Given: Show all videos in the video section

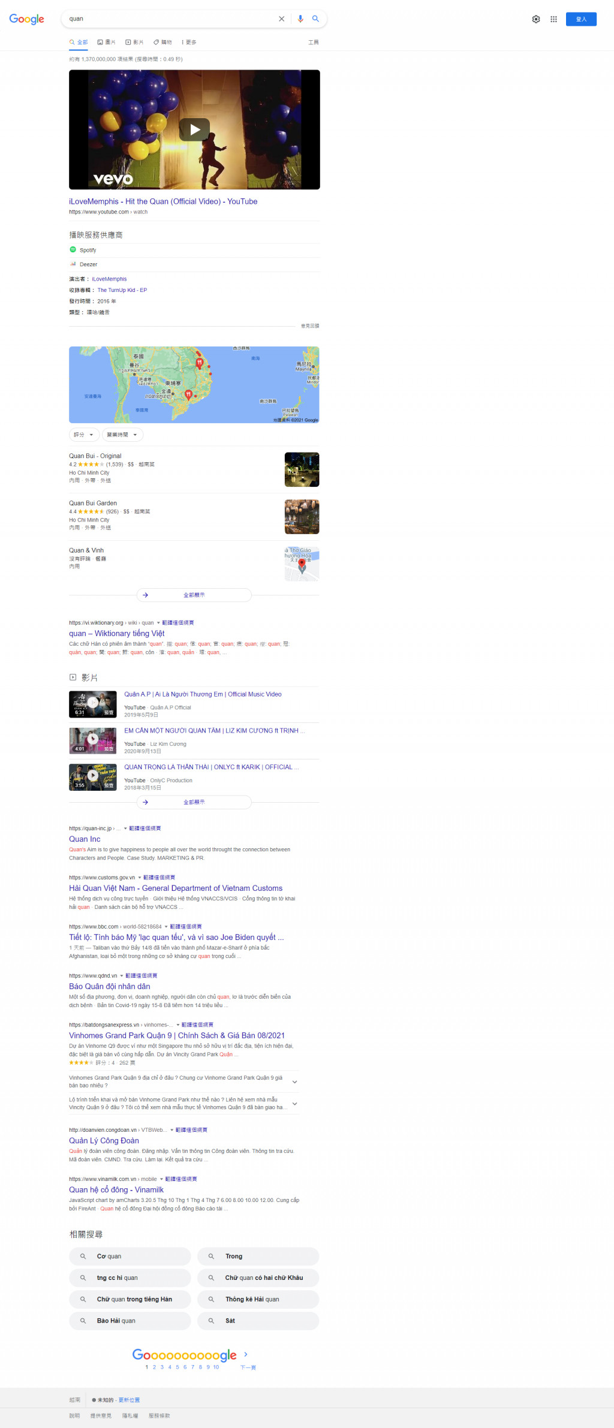Looking at the screenshot, I should point(194,802).
